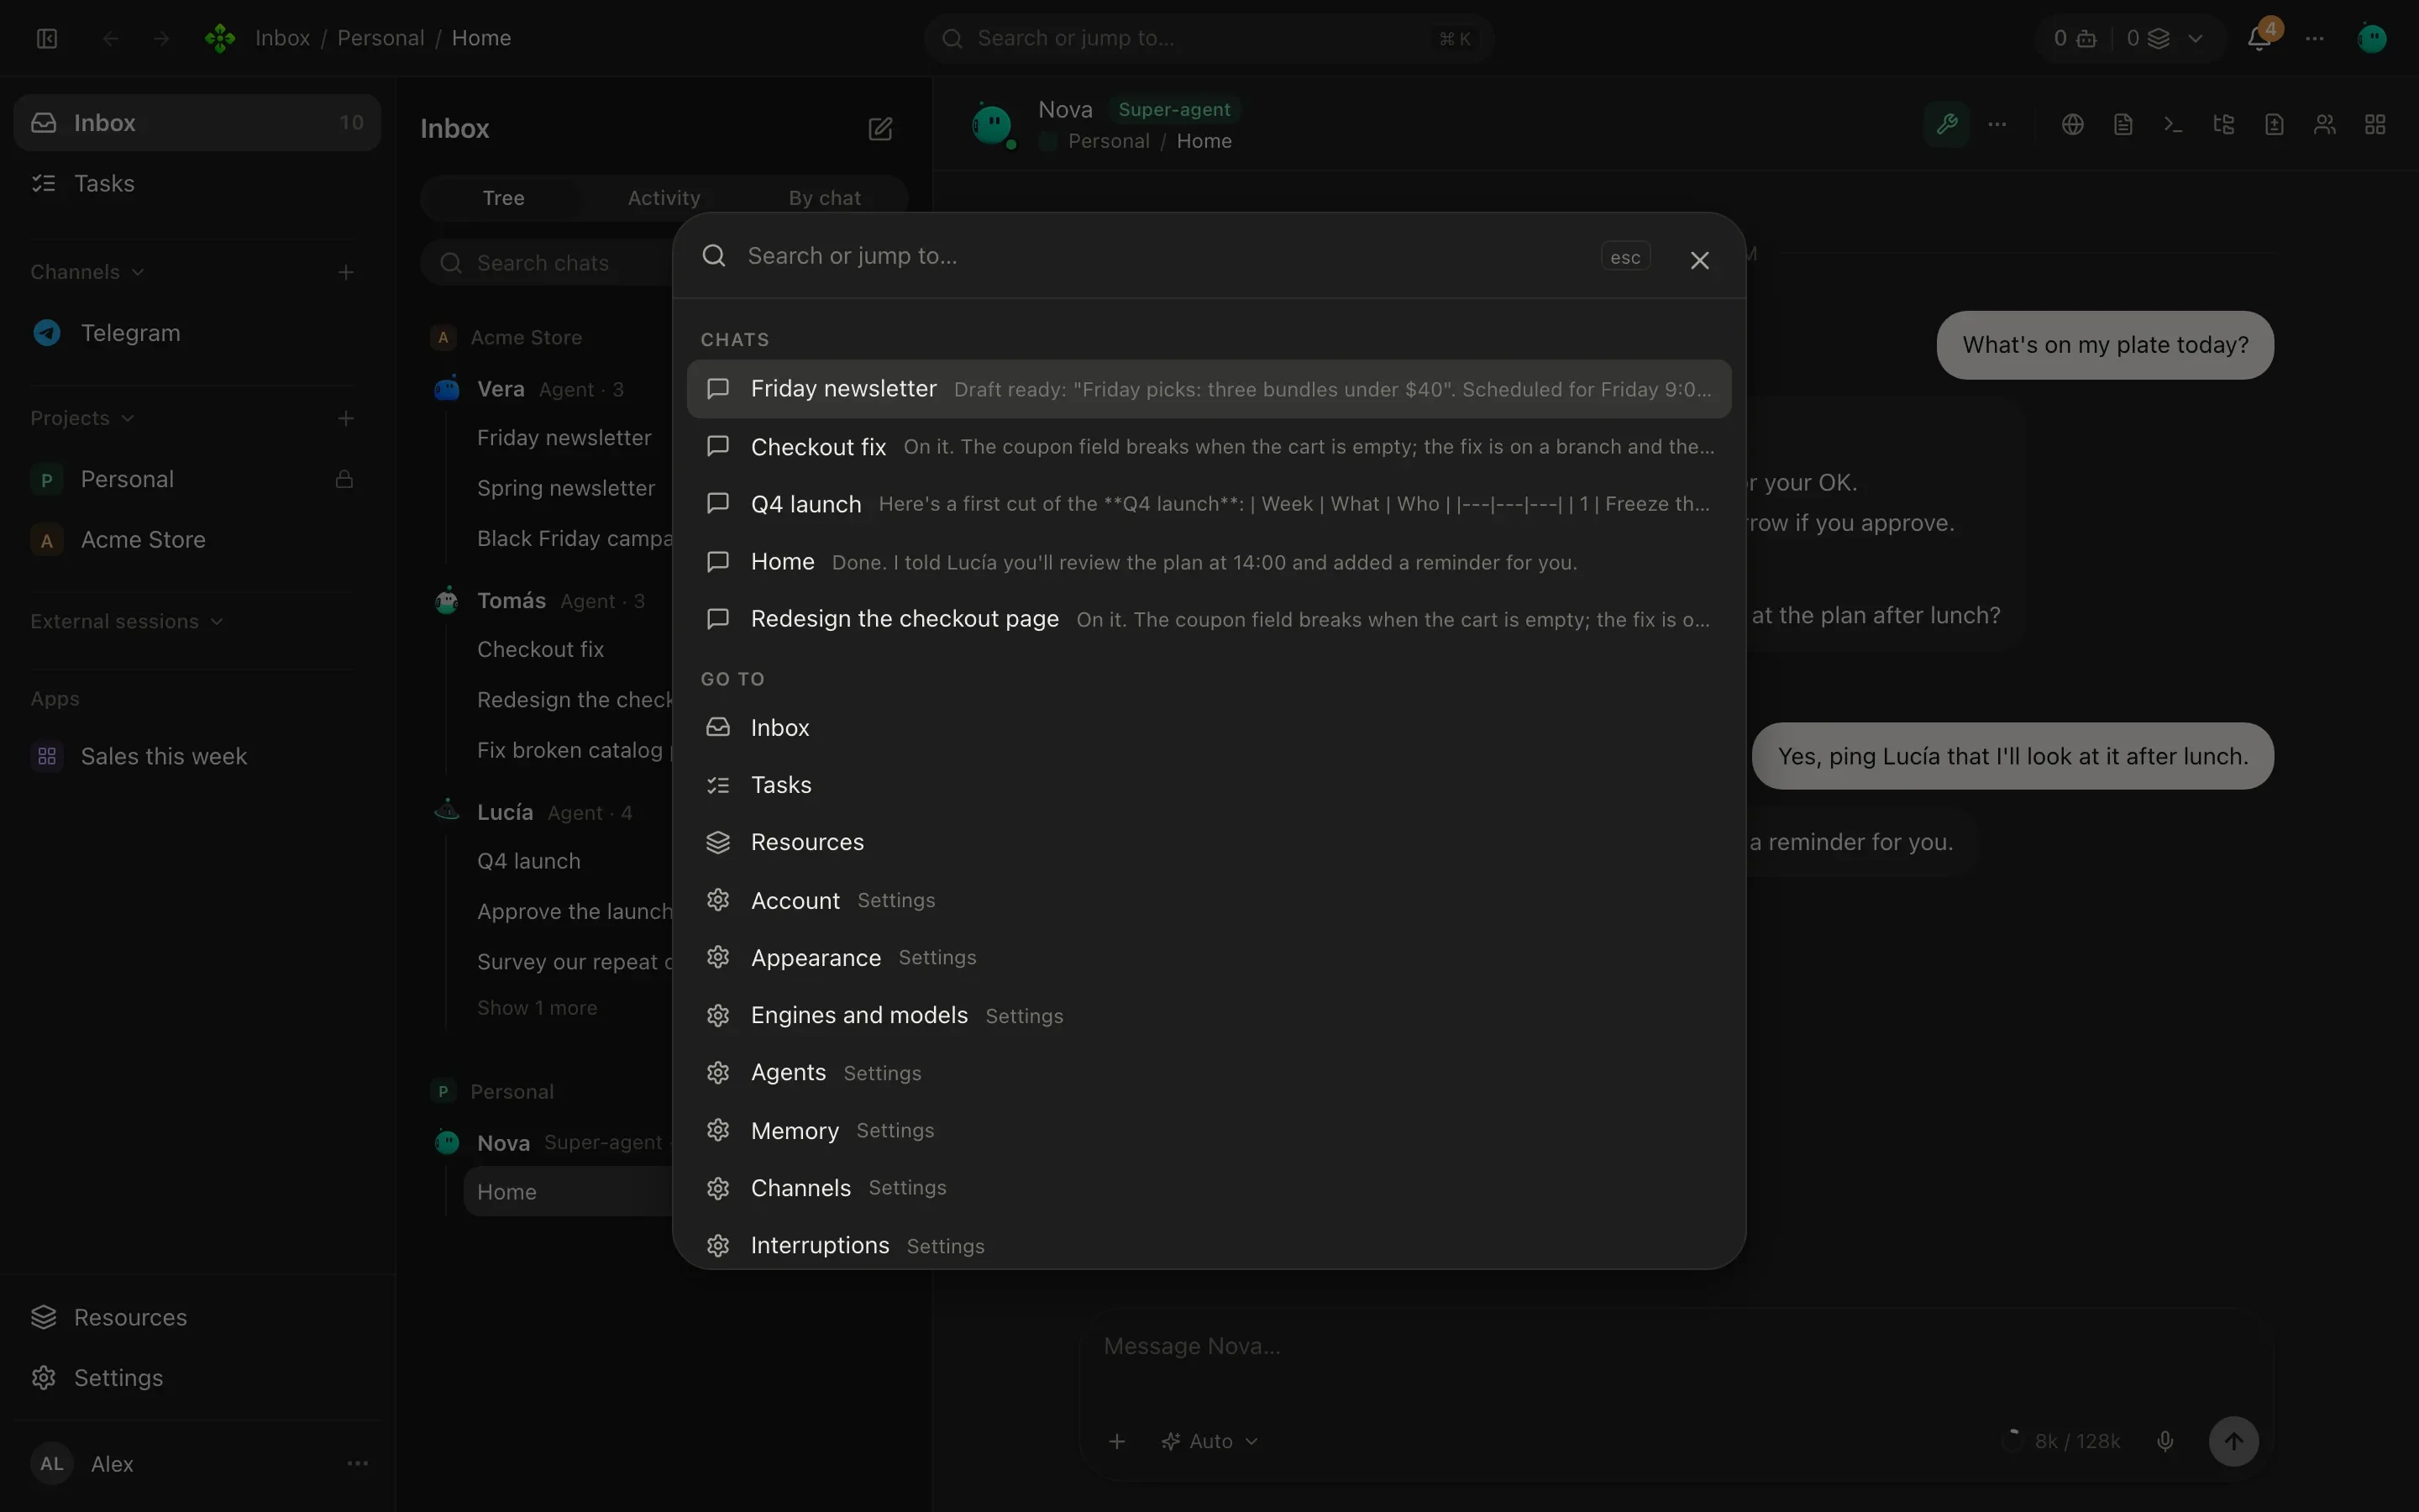The height and width of the screenshot is (1512, 2419).
Task: Select Friday newsletter chat result
Action: [1209, 389]
